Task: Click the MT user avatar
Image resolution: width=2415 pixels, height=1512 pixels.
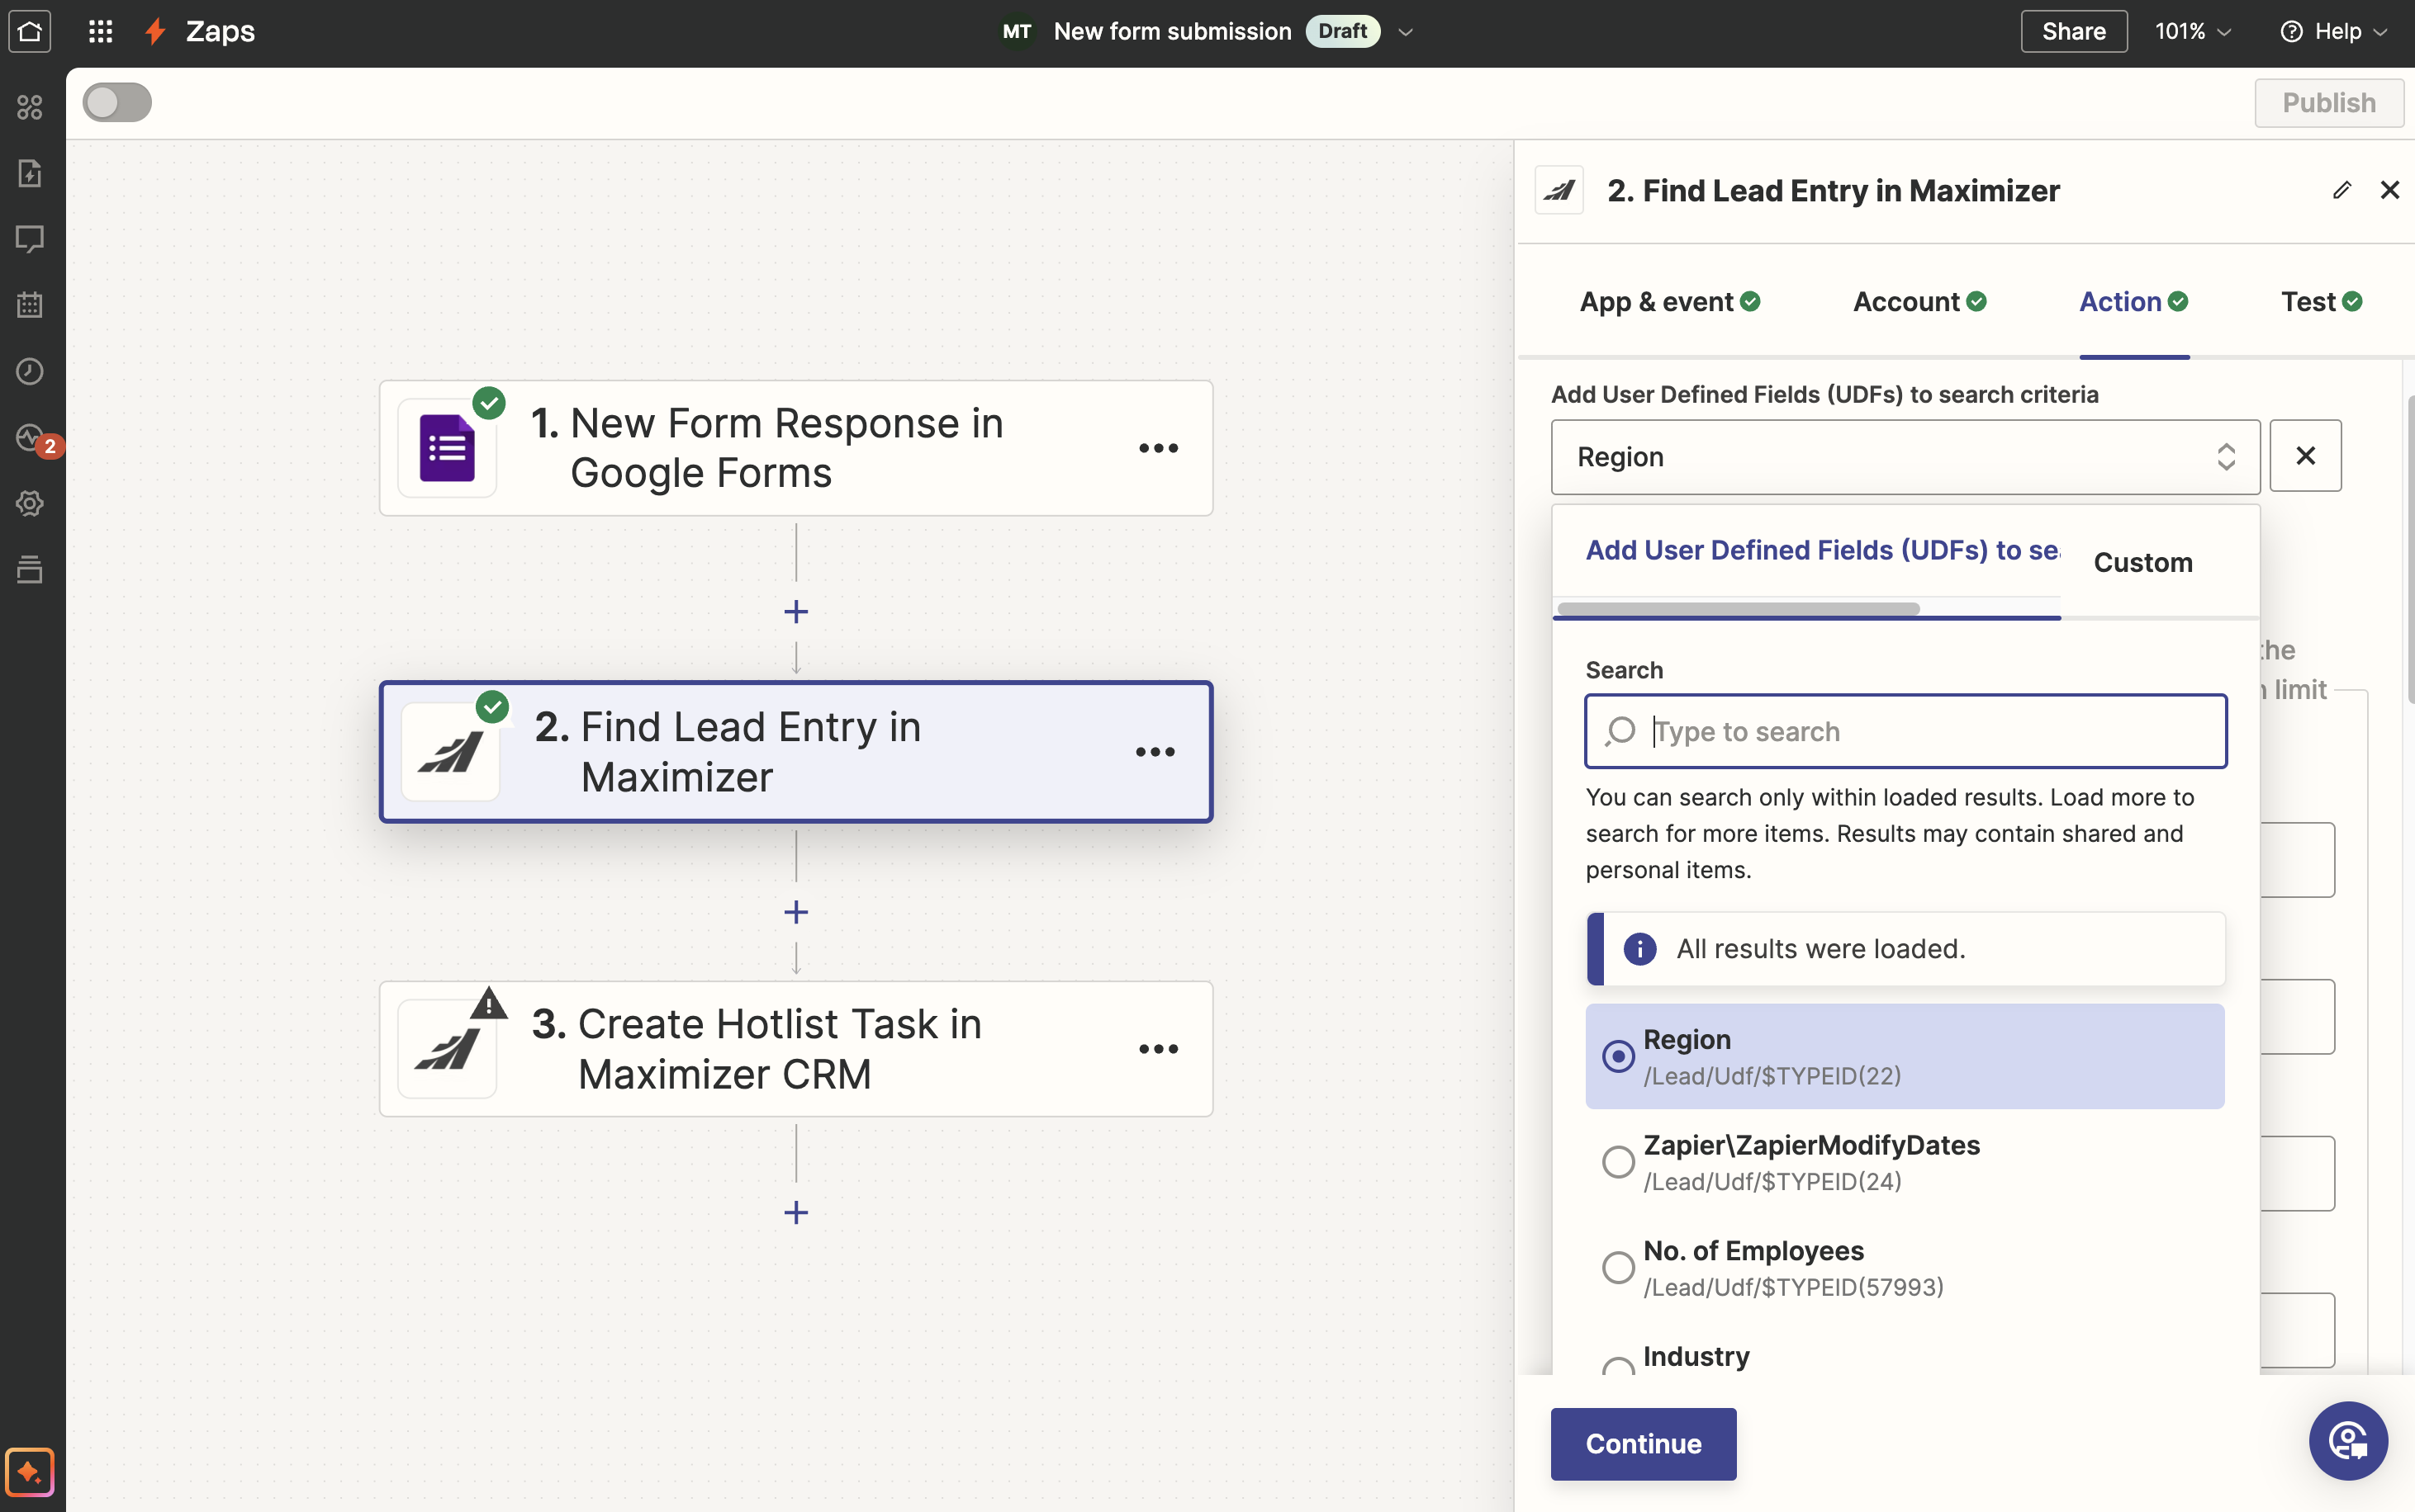Action: [1017, 31]
